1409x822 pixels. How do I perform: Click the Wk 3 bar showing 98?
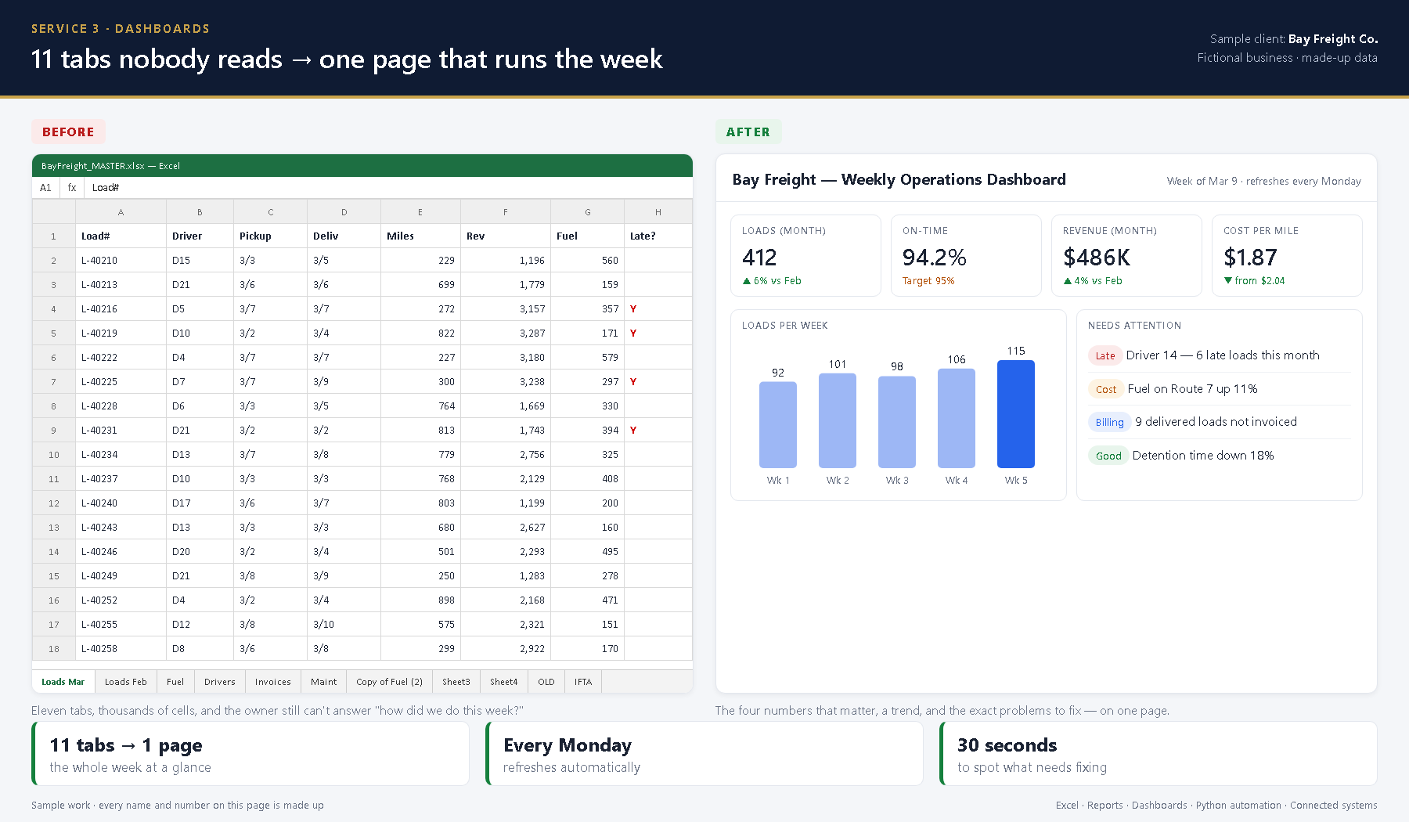897,422
